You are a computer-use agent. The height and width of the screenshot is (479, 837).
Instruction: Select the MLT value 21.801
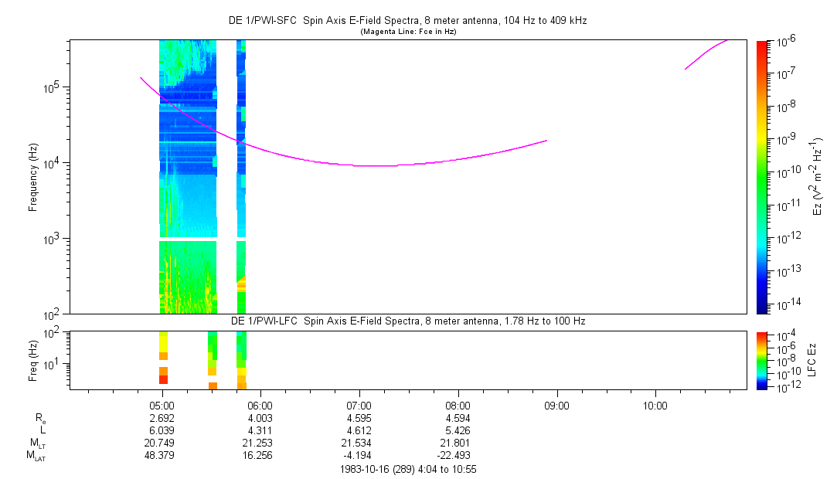458,443
